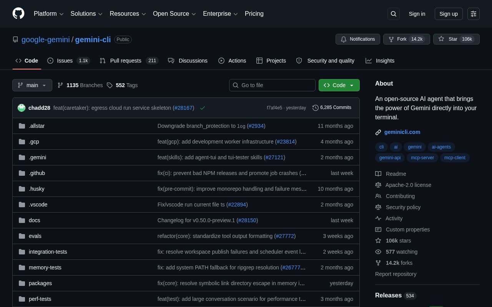Screen dimensions: 492x307
Task: Open the .gemini folder
Action: coord(37,157)
